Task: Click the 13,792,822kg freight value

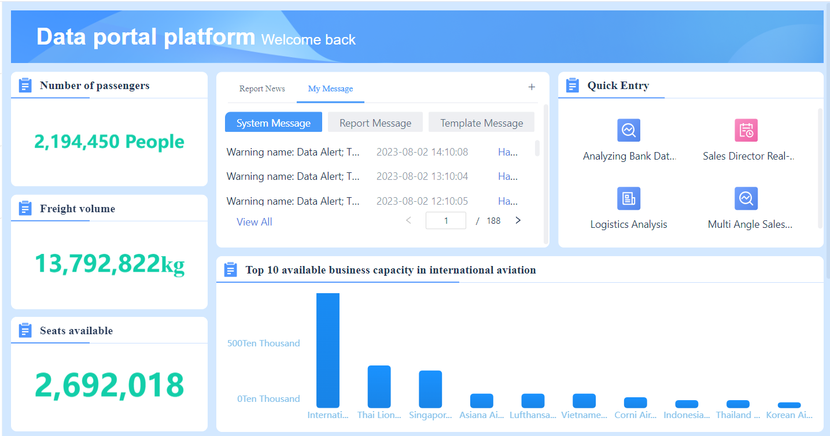Action: pyautogui.click(x=109, y=264)
